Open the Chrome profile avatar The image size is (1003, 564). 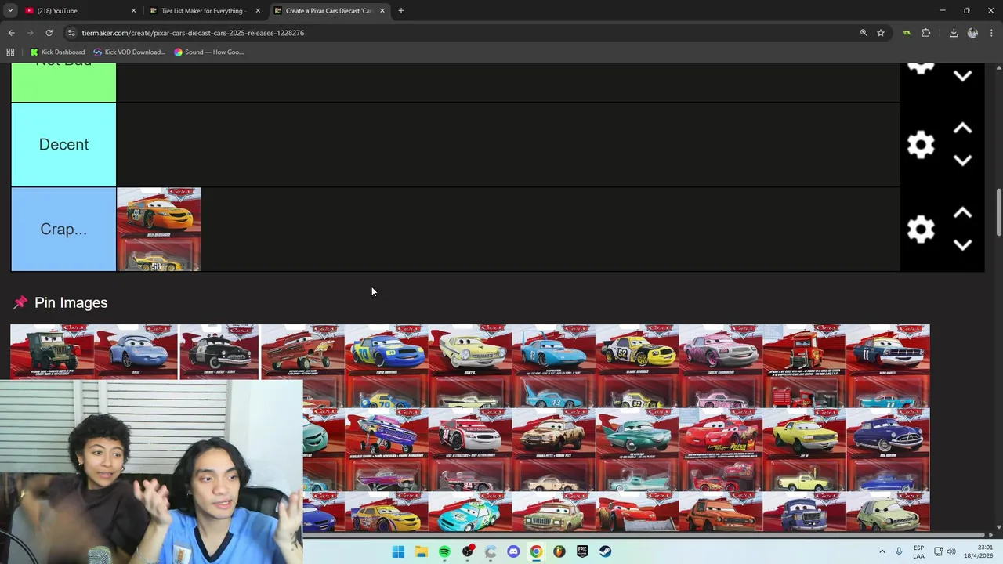[x=972, y=33]
